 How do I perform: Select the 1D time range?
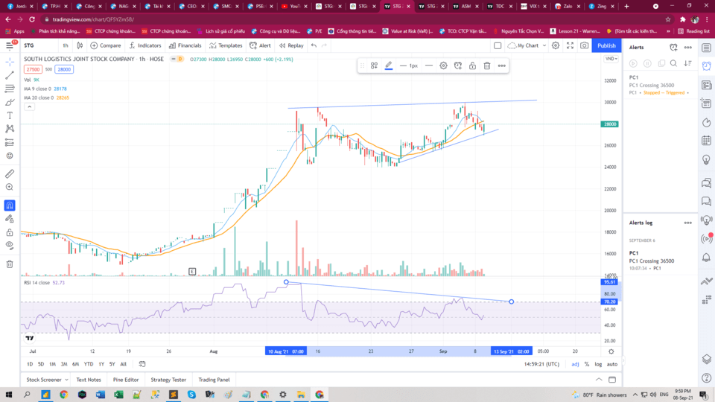pyautogui.click(x=30, y=364)
